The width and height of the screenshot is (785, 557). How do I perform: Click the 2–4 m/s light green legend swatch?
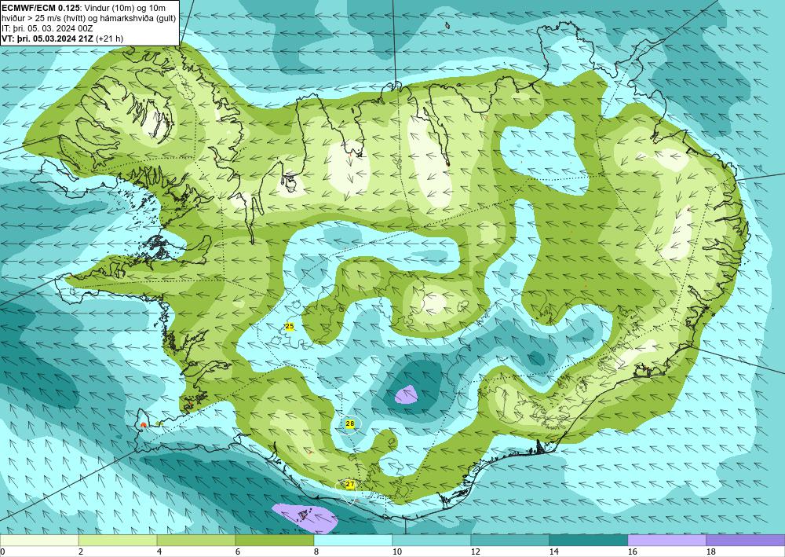(x=118, y=541)
